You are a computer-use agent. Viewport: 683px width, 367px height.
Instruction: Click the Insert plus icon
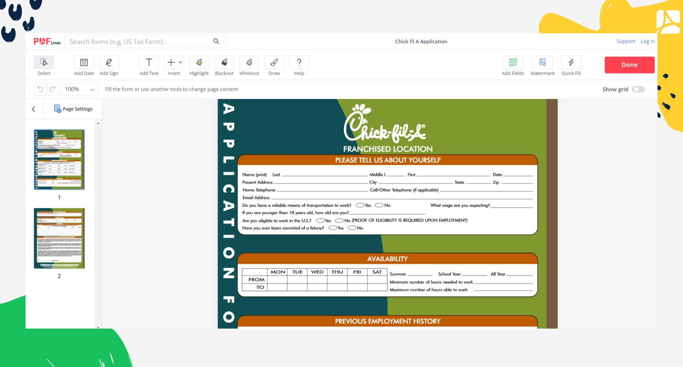coord(171,62)
